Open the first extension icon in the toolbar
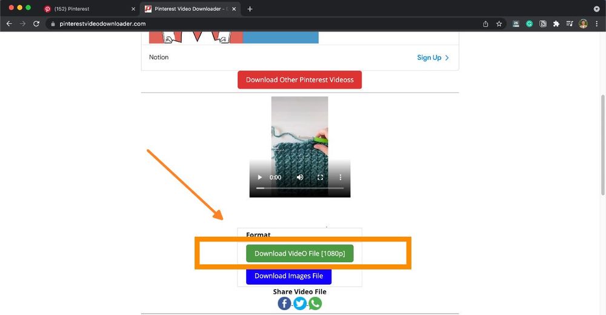 (x=516, y=24)
